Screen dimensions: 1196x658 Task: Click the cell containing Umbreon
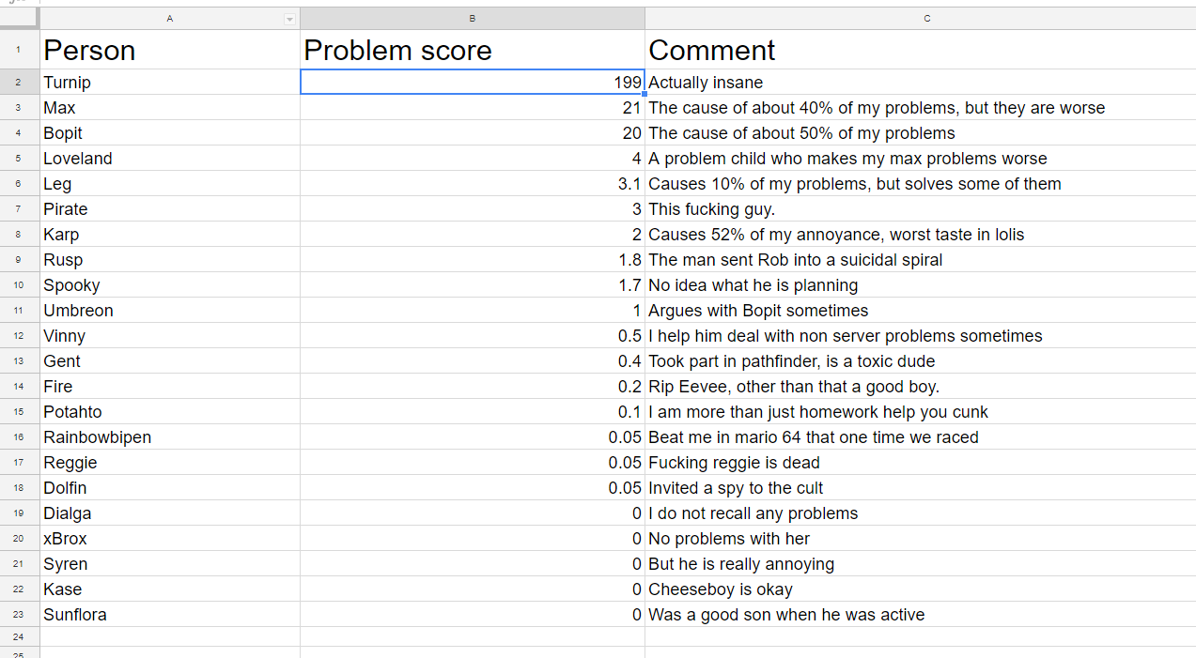170,311
